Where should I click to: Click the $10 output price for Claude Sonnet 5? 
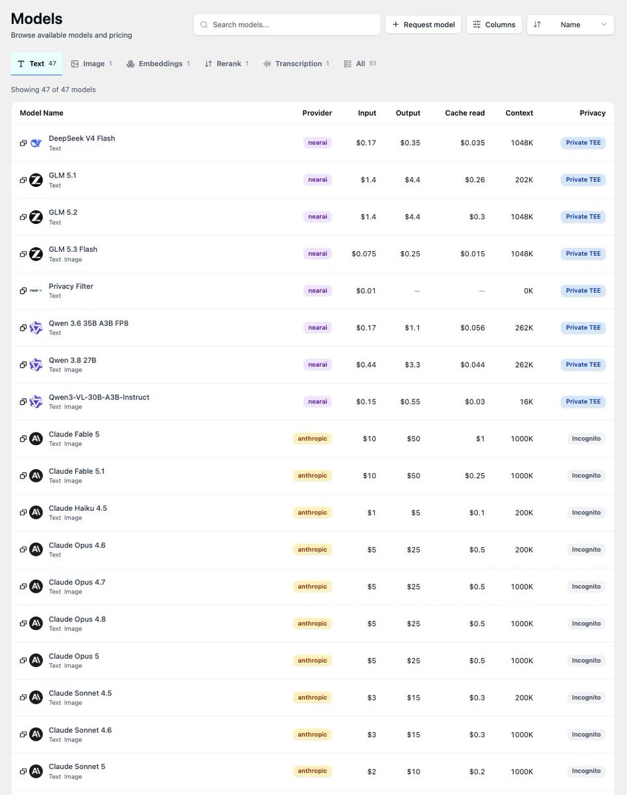tap(413, 771)
